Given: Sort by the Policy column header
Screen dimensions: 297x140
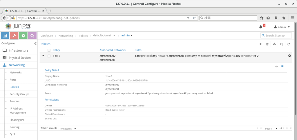Looking at the screenshot, I should (x=56, y=50).
